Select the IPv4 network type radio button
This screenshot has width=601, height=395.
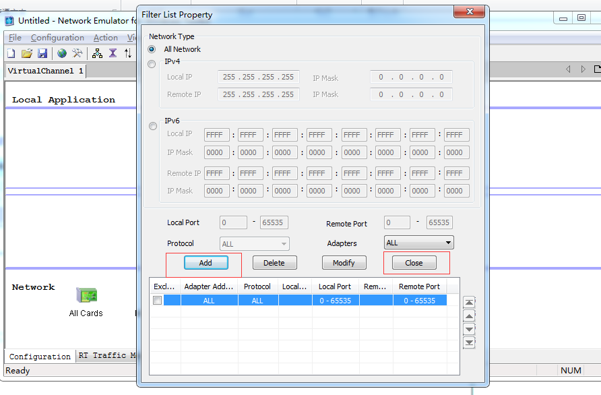(x=152, y=64)
